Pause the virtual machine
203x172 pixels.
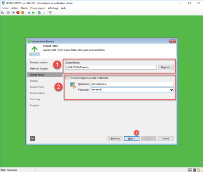(29, 13)
